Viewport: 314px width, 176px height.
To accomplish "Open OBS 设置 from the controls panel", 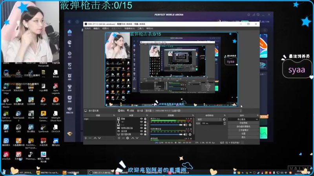I will (243, 134).
